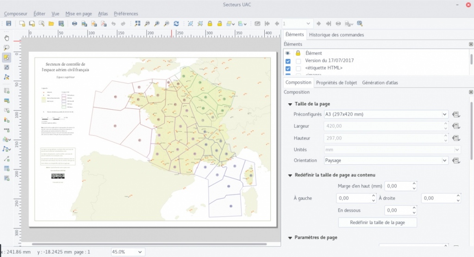Click the Undo arrow
This screenshot has height=257, width=474.
pyautogui.click(x=113, y=24)
